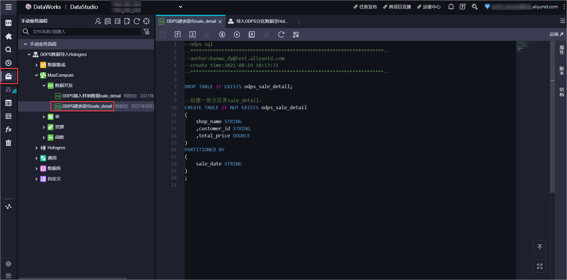Click the person filter icon in workflow panel

tap(98, 21)
